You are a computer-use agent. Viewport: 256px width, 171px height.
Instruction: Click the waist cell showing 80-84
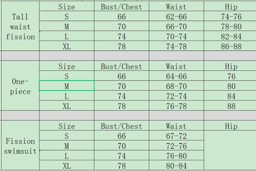pyautogui.click(x=176, y=166)
